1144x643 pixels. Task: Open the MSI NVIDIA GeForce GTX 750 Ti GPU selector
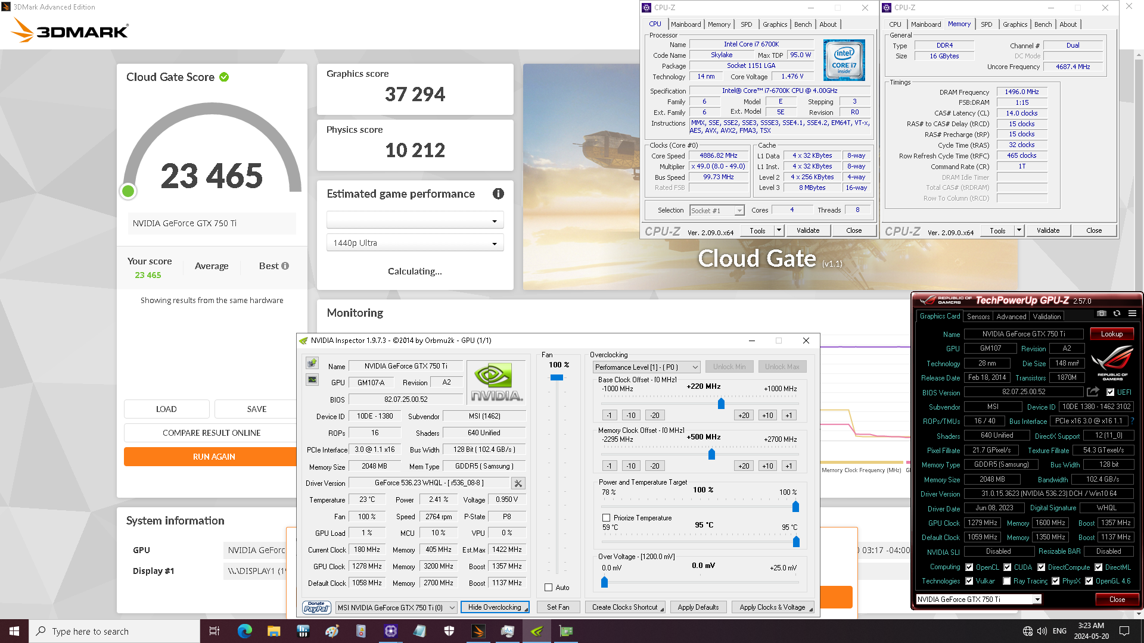[396, 607]
